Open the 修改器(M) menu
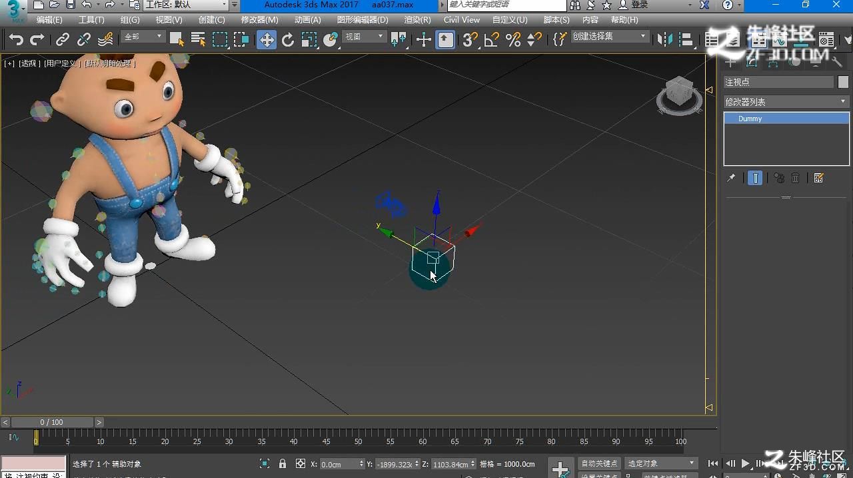853x478 pixels. [x=259, y=20]
